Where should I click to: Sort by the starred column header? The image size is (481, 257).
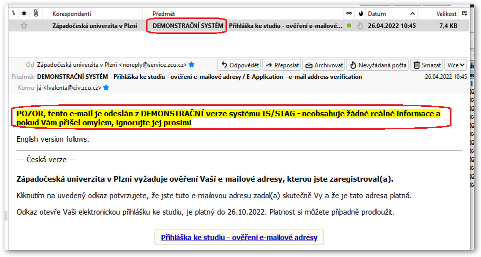(x=24, y=13)
